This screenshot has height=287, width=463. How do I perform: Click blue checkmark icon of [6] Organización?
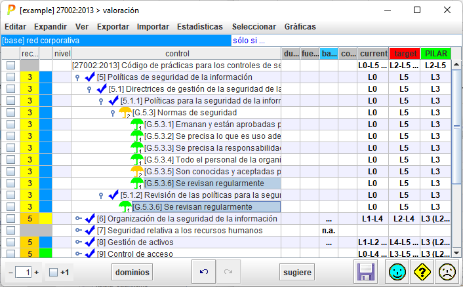[90, 219]
